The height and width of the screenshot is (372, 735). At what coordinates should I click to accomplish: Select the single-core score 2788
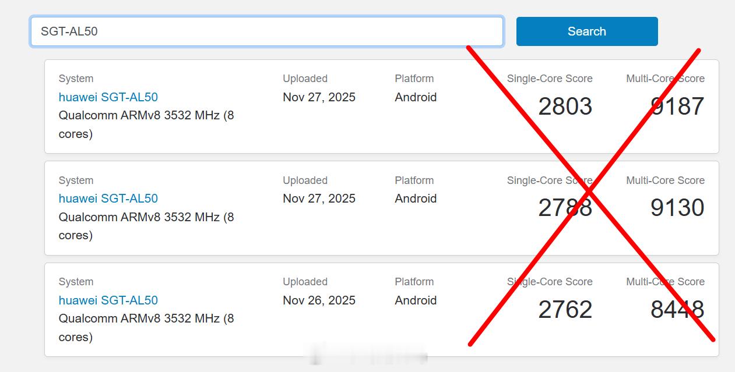565,208
